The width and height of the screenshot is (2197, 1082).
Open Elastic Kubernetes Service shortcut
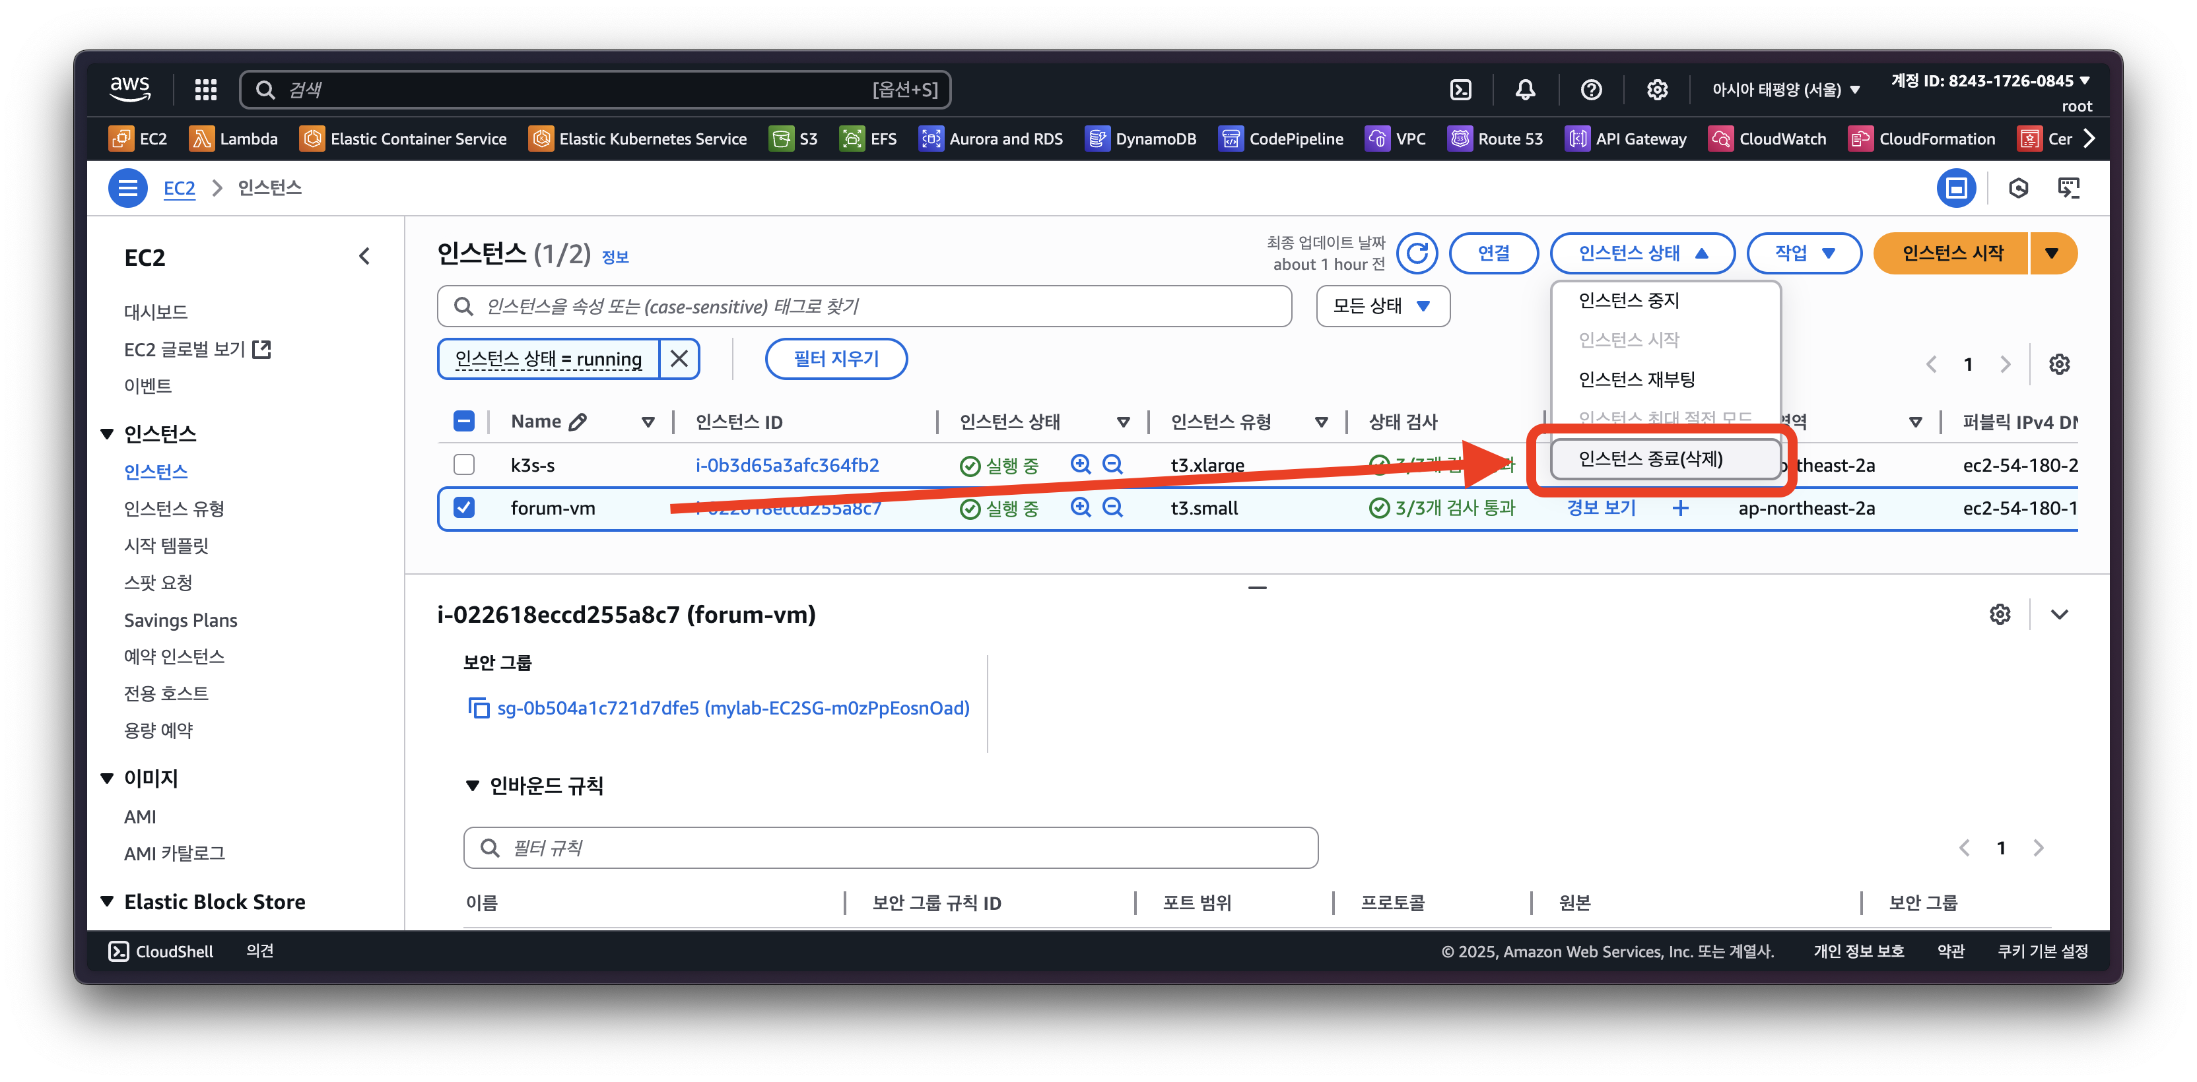click(638, 138)
